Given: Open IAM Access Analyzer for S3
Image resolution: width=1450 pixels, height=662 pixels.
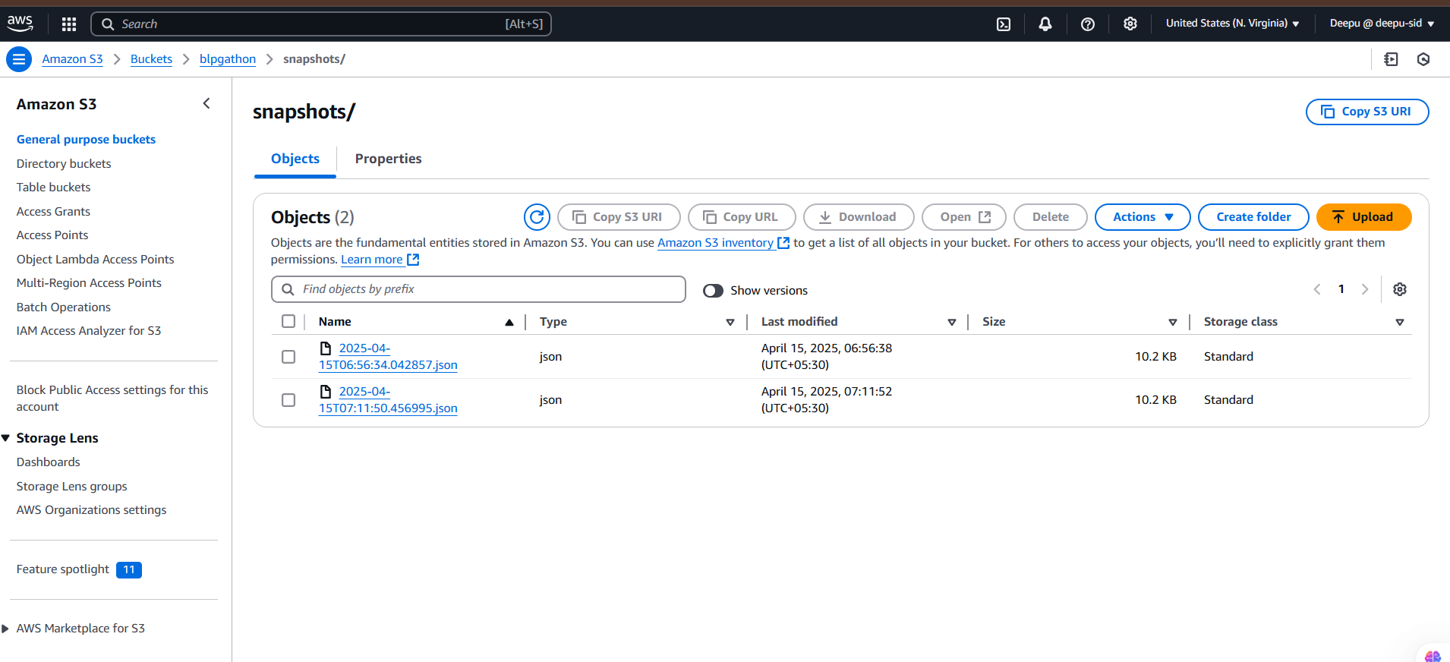Looking at the screenshot, I should 89,331.
